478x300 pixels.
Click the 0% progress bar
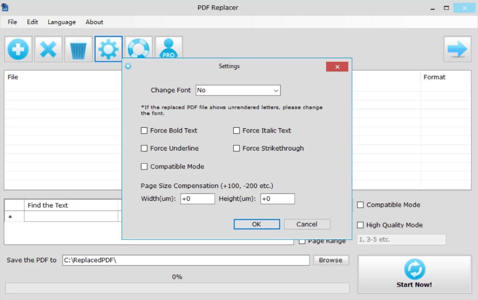coord(178,288)
